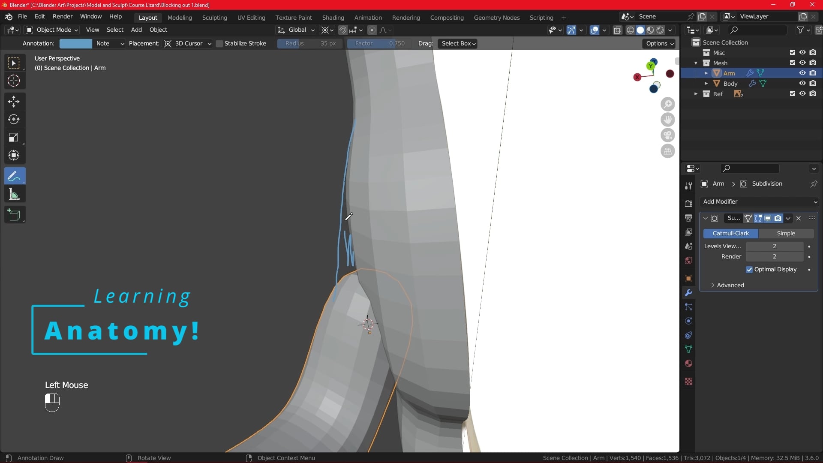Switch to orthographic view grid button
The image size is (823, 463).
pyautogui.click(x=667, y=151)
